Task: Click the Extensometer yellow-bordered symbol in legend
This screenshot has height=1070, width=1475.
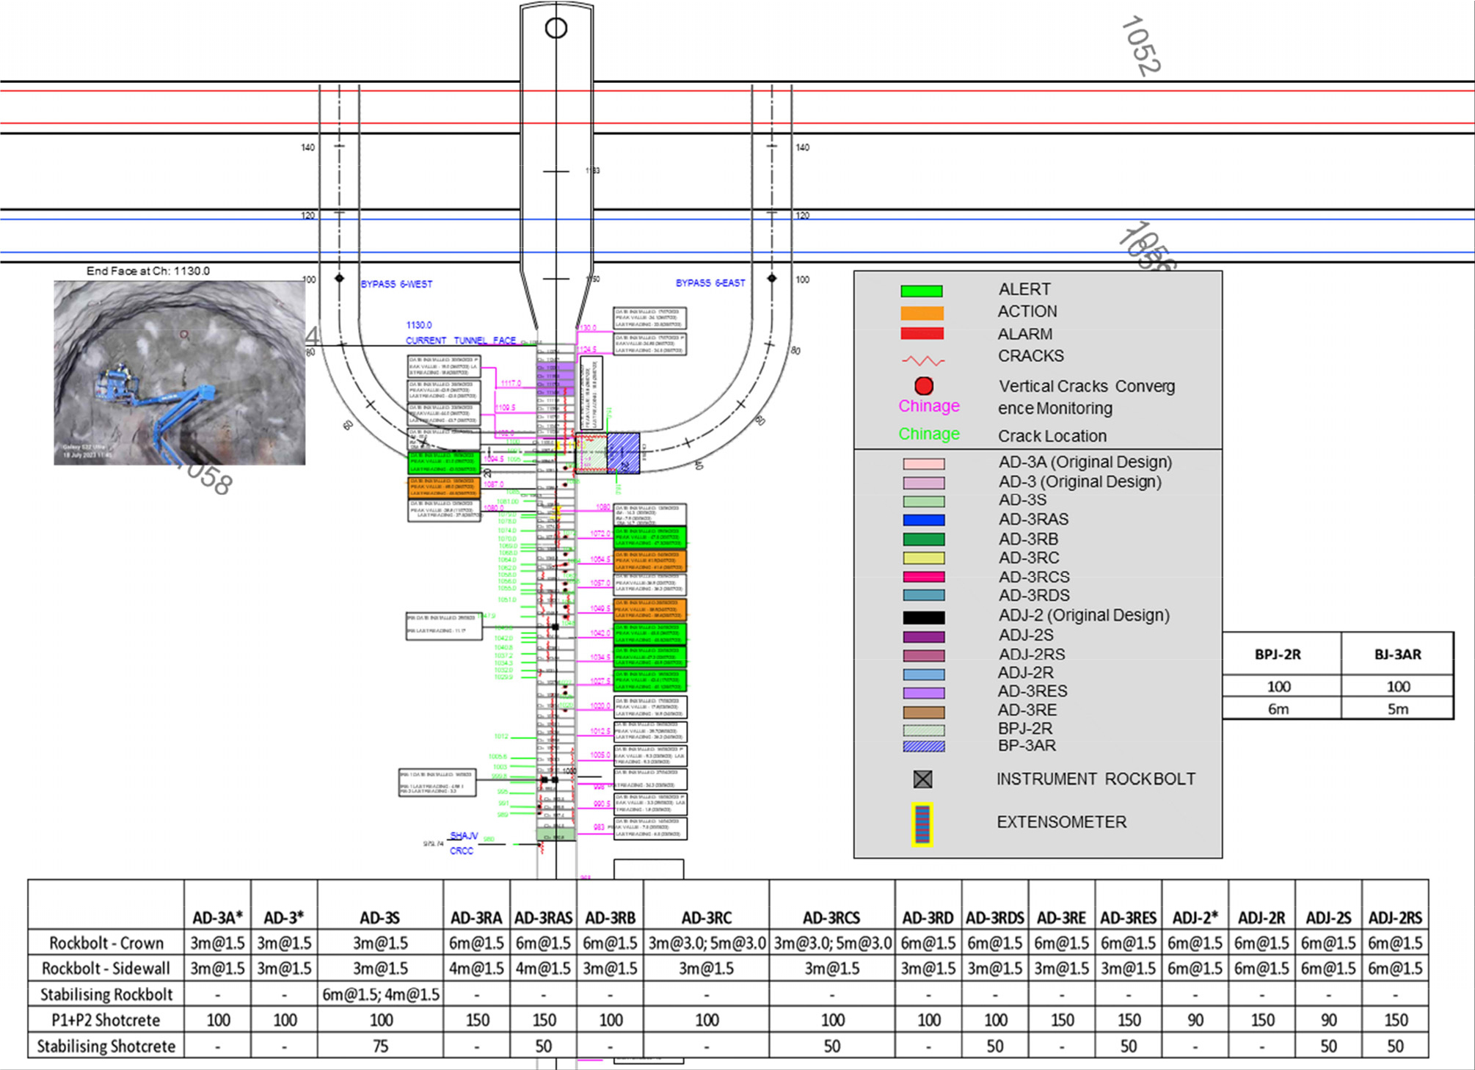Action: 922,824
